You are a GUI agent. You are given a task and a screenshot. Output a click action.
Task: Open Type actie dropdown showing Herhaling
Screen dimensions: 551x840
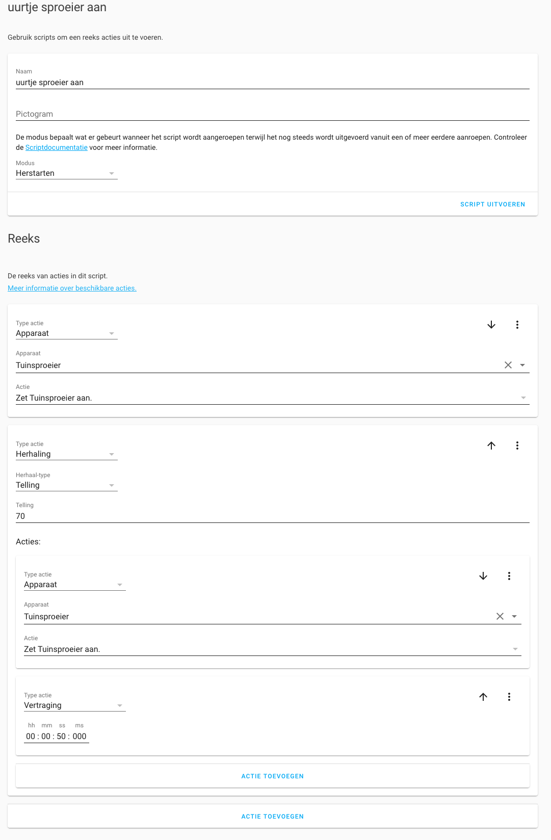[66, 454]
